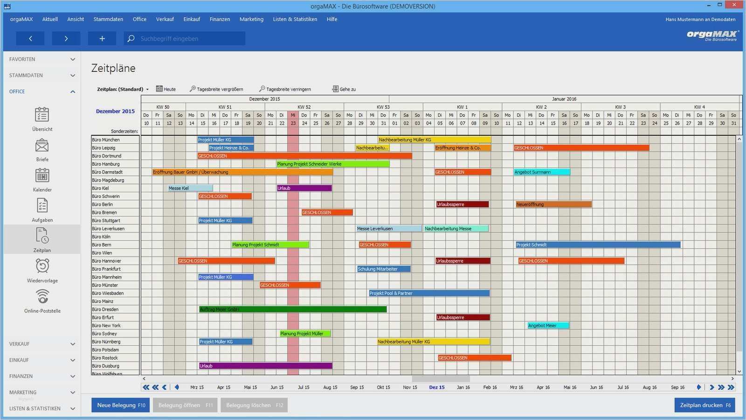Collapse the OFFICE sidebar section
Image resolution: width=746 pixels, height=420 pixels.
[x=42, y=91]
